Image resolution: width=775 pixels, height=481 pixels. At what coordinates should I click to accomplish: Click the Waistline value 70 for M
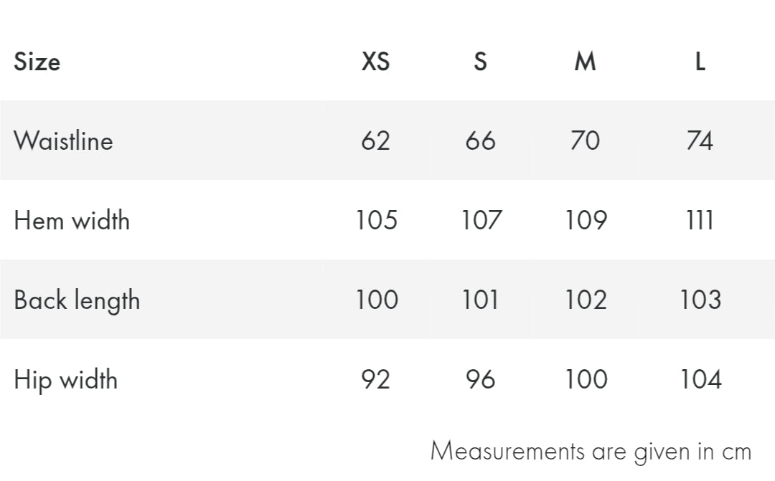click(x=585, y=141)
